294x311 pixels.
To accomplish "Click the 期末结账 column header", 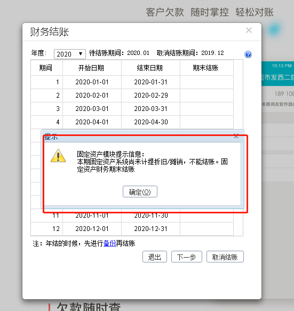I will coord(206,68).
